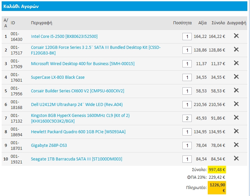Remove Hewlett Packard Quadro 600 item
Image resolution: width=250 pixels, height=196 pixels.
(x=236, y=131)
